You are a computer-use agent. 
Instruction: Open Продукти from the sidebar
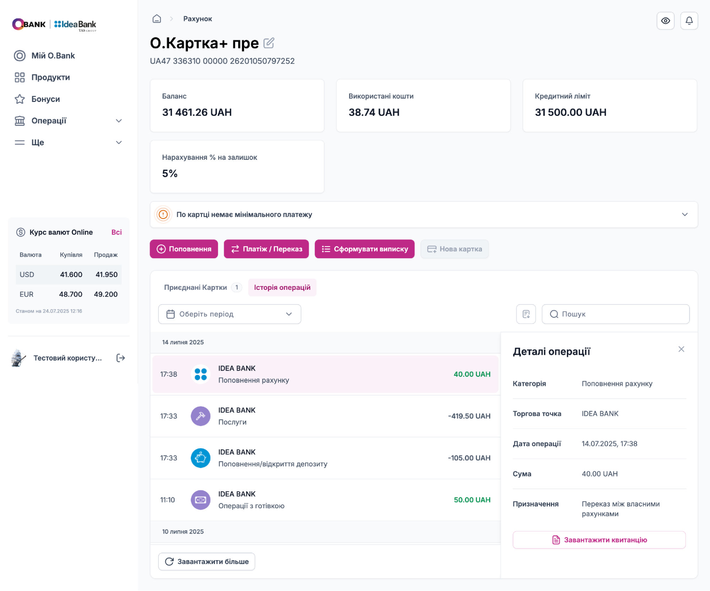pyautogui.click(x=50, y=77)
